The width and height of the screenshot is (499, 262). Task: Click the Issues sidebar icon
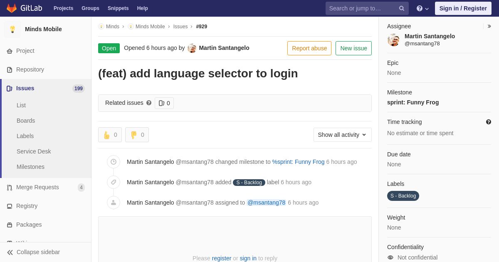10,89
